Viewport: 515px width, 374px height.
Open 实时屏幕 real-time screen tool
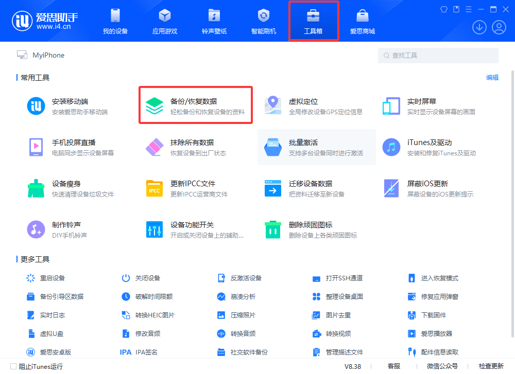391,106
